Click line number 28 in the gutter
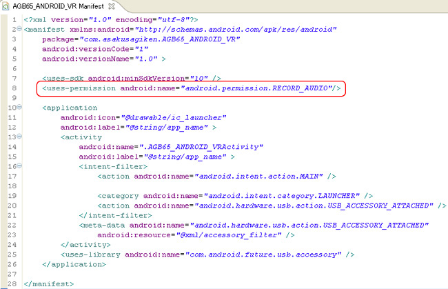Viewport: 448px width, 289px height. pyautogui.click(x=12, y=284)
